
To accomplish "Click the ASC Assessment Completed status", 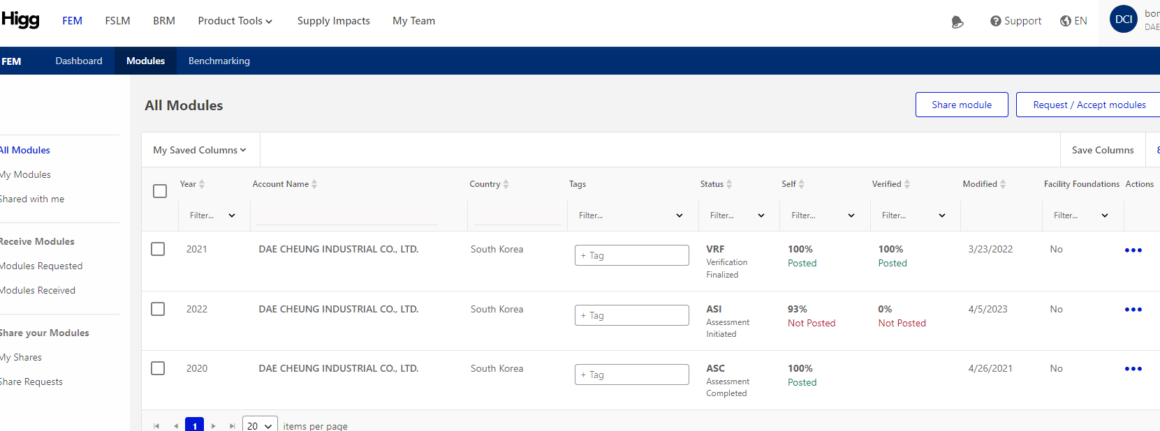I will tap(728, 380).
